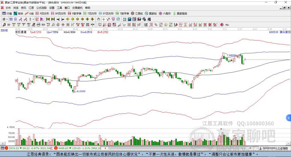291x157 pixels.
Task: Click the 极反通道 indicator label
Action: tap(21, 32)
